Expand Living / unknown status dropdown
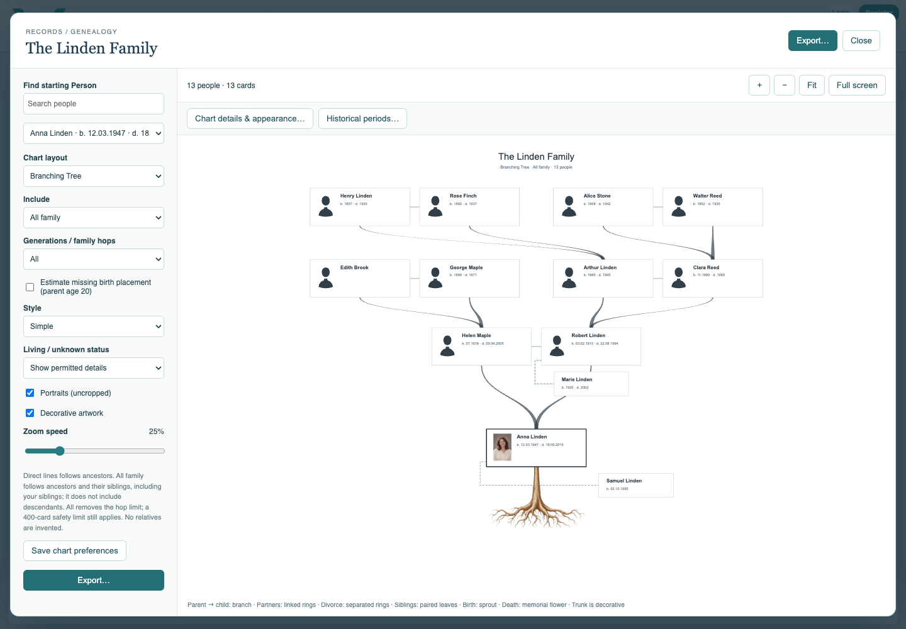This screenshot has height=629, width=906. (x=94, y=368)
